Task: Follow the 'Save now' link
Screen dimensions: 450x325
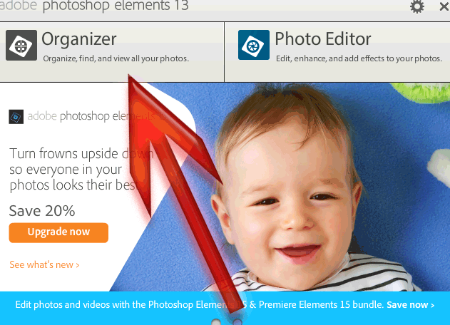Action: [410, 304]
